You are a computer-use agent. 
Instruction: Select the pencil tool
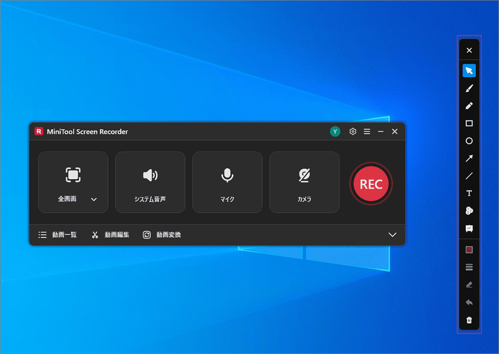(469, 105)
